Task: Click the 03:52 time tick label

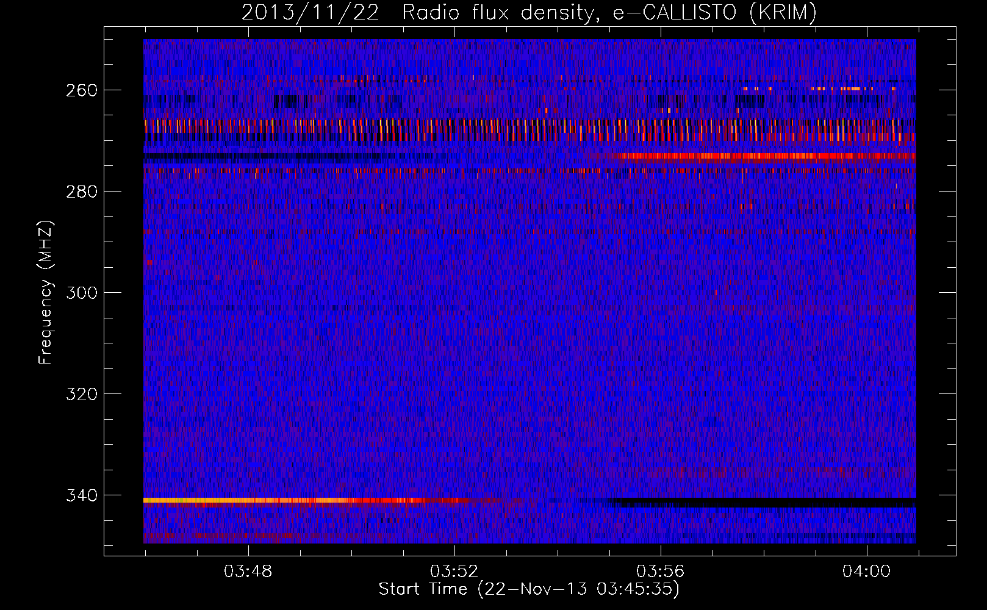Action: click(454, 572)
